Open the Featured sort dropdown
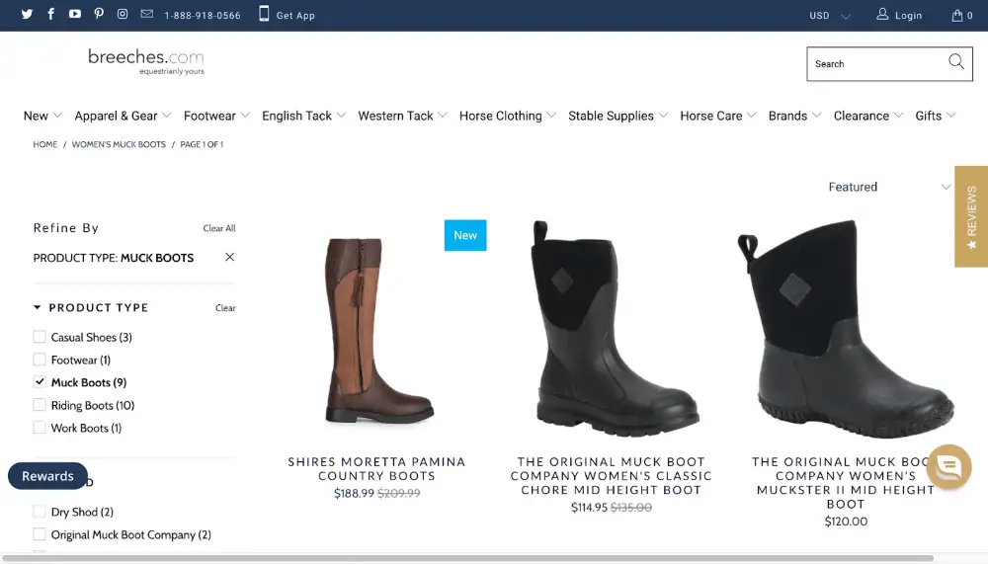988x564 pixels. coord(889,187)
